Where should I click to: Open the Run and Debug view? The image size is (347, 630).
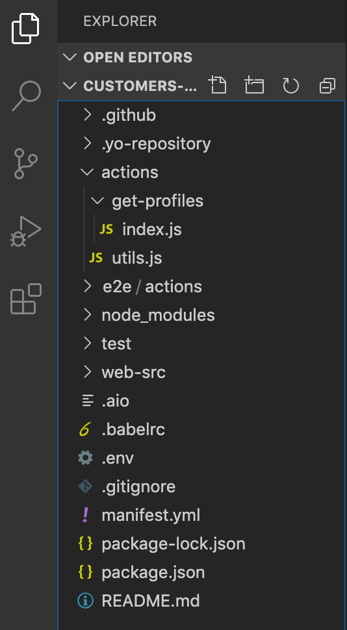(x=26, y=231)
